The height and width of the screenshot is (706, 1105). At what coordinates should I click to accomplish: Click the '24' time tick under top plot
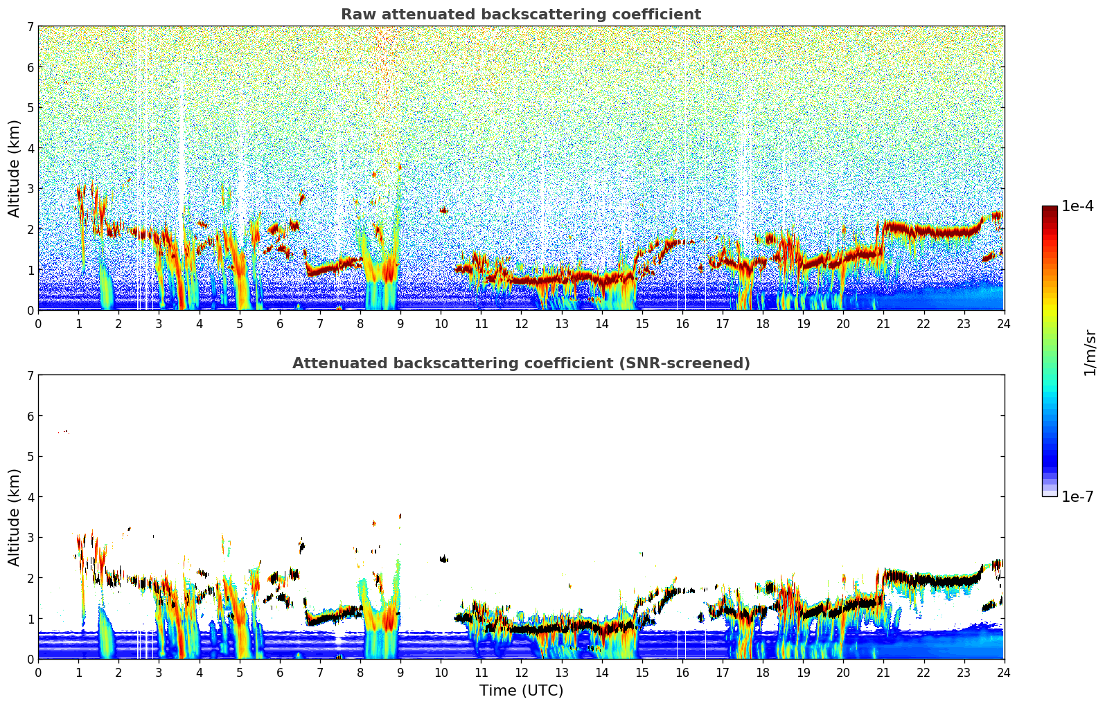(1003, 323)
